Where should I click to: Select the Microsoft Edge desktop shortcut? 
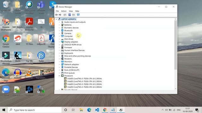tap(6, 75)
